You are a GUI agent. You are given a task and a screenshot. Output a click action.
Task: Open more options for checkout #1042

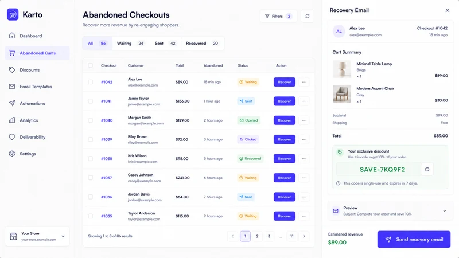point(304,82)
